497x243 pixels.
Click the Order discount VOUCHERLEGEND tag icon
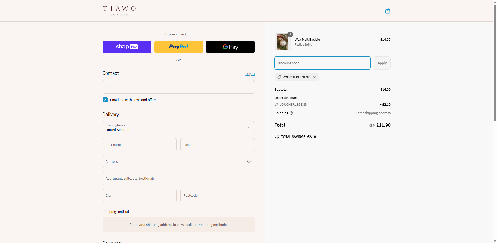276,105
